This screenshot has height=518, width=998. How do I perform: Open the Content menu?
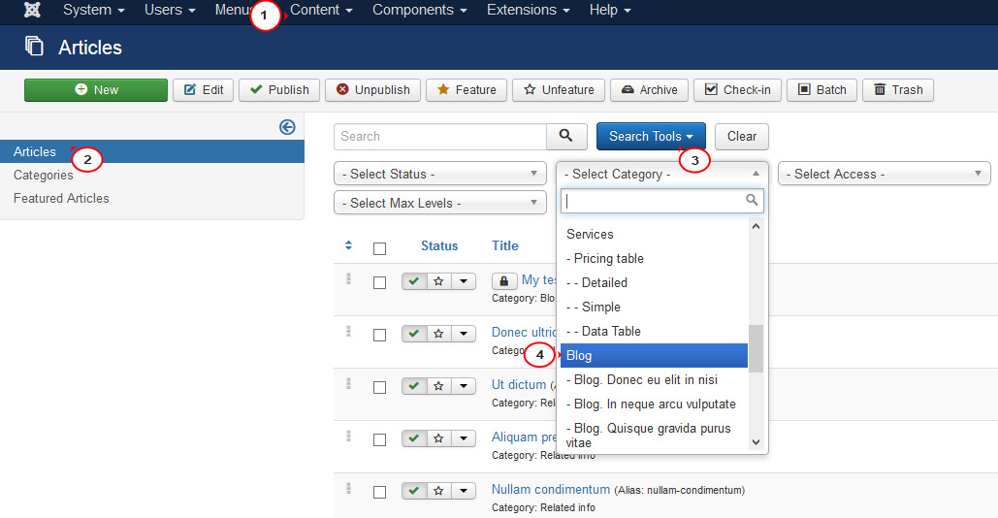pyautogui.click(x=321, y=10)
